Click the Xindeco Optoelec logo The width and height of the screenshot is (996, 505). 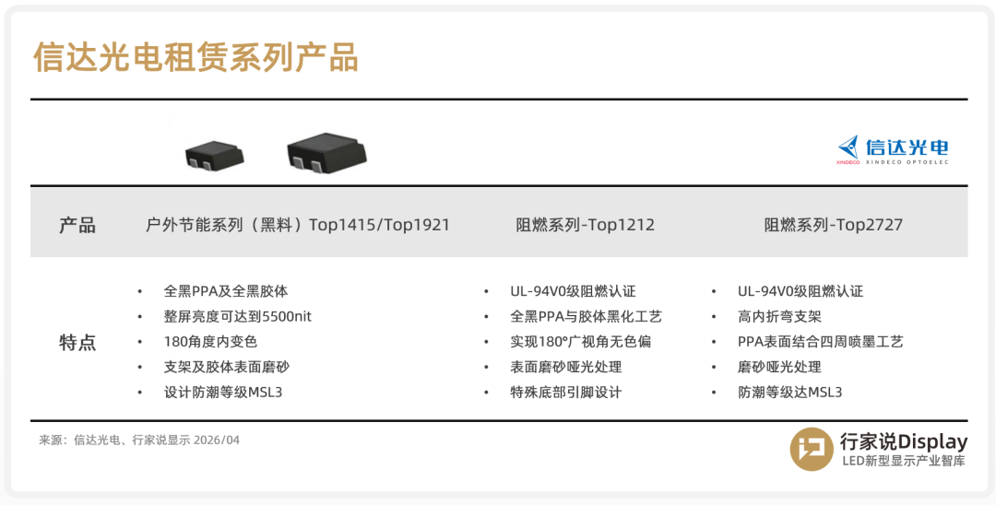893,149
